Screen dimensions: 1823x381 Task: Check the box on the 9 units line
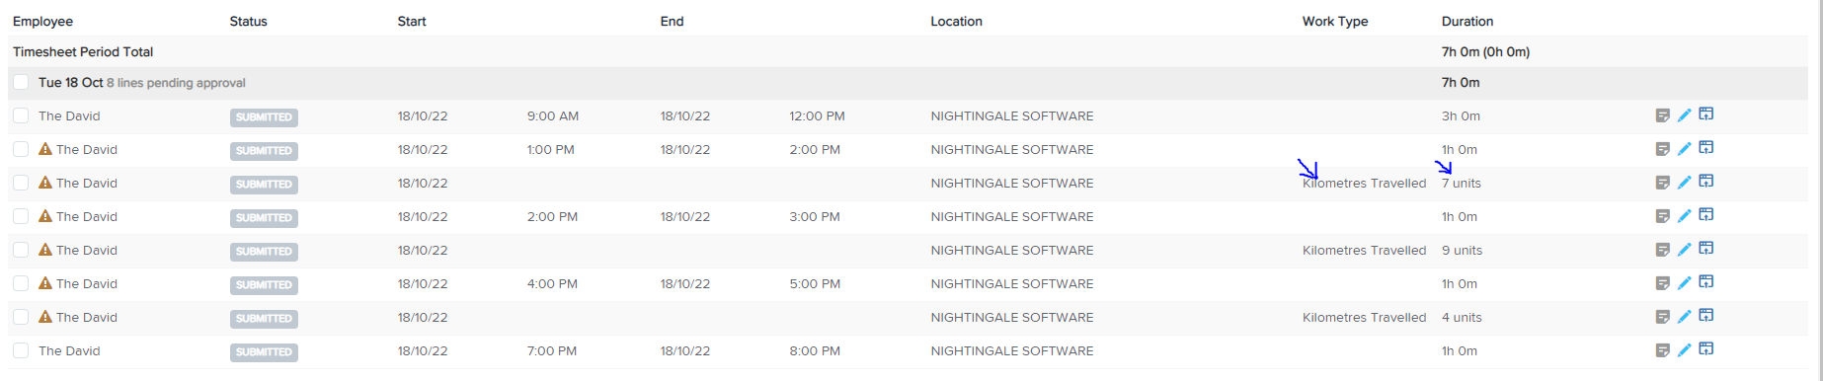tap(21, 250)
